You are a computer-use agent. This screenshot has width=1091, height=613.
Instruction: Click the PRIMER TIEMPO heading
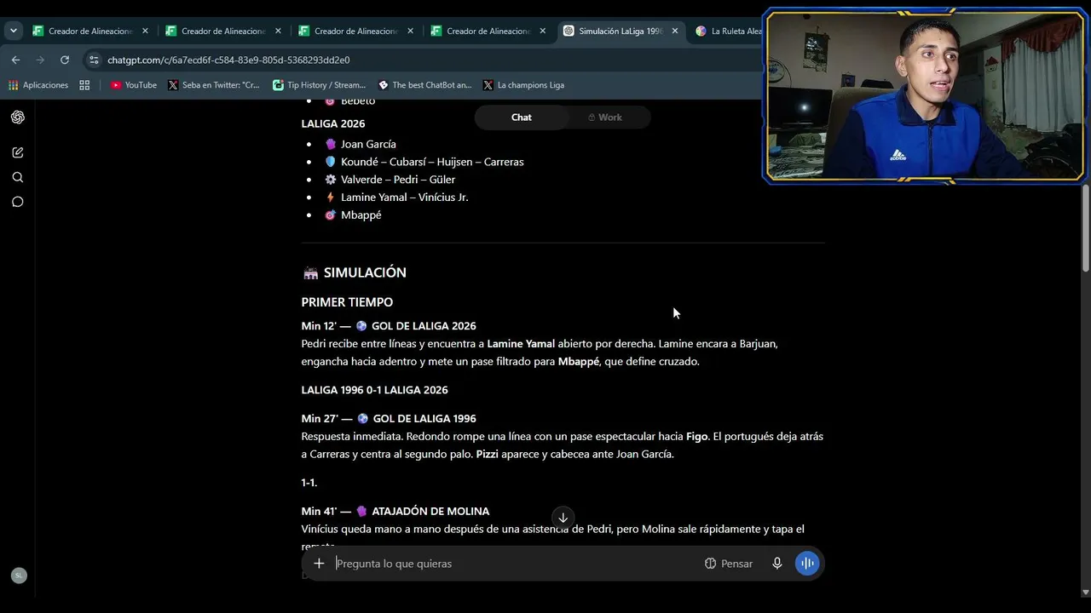coord(347,302)
